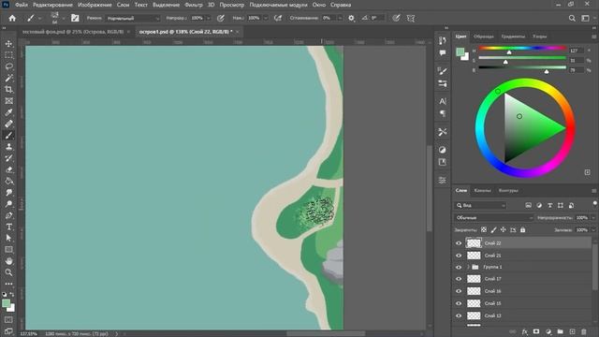Select the Healing Brush tool

[8, 124]
